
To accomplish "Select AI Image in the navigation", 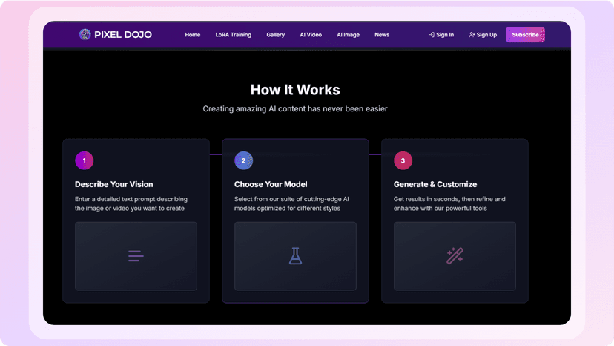I will pyautogui.click(x=348, y=35).
